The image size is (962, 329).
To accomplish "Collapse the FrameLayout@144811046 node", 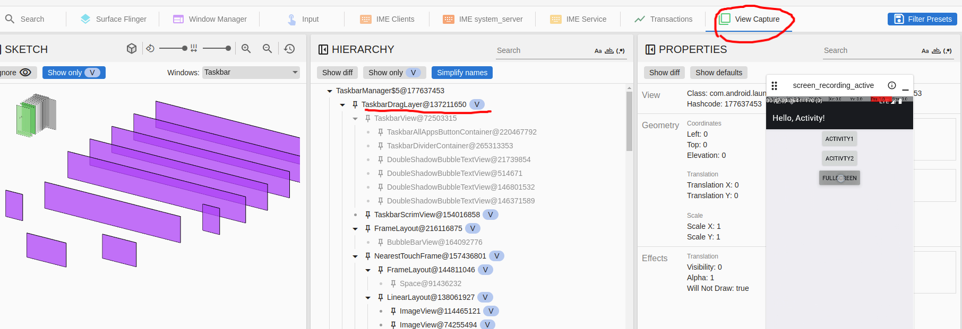I will tap(368, 270).
